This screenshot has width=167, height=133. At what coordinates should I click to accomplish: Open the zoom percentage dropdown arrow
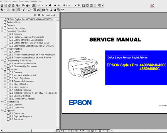pos(75,6)
